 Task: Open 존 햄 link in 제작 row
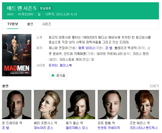(109, 48)
